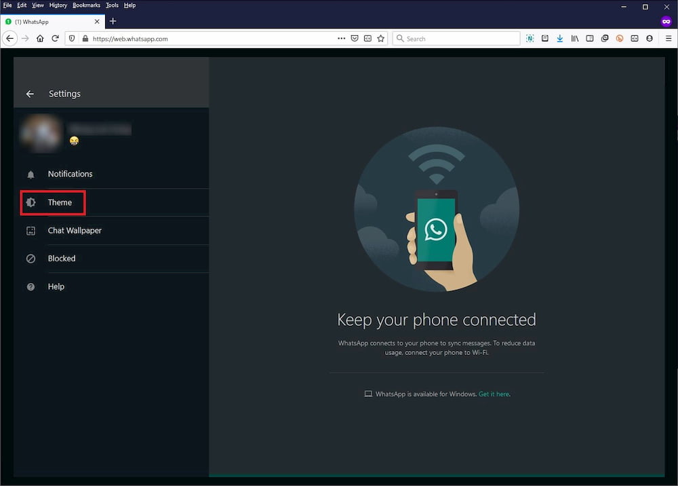Viewport: 678px width, 486px height.
Task: Open the browser Help menu
Action: [129, 5]
